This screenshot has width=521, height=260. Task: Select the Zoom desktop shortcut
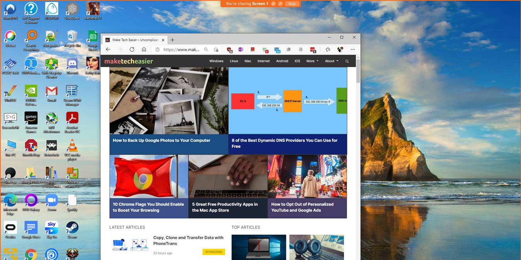click(x=52, y=202)
